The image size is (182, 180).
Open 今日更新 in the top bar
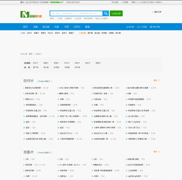[x=125, y=2]
